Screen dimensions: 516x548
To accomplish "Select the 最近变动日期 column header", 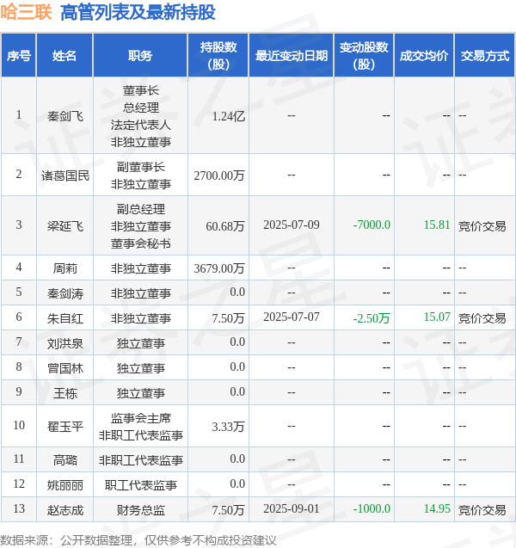I will click(292, 56).
